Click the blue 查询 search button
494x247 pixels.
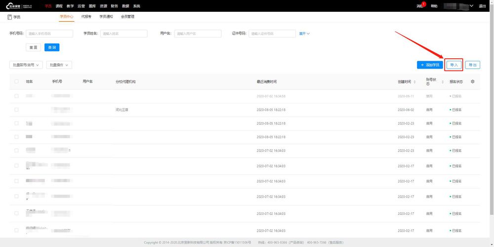tap(52, 47)
